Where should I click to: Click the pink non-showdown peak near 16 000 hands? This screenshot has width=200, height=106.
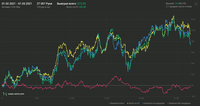[x=115, y=76]
